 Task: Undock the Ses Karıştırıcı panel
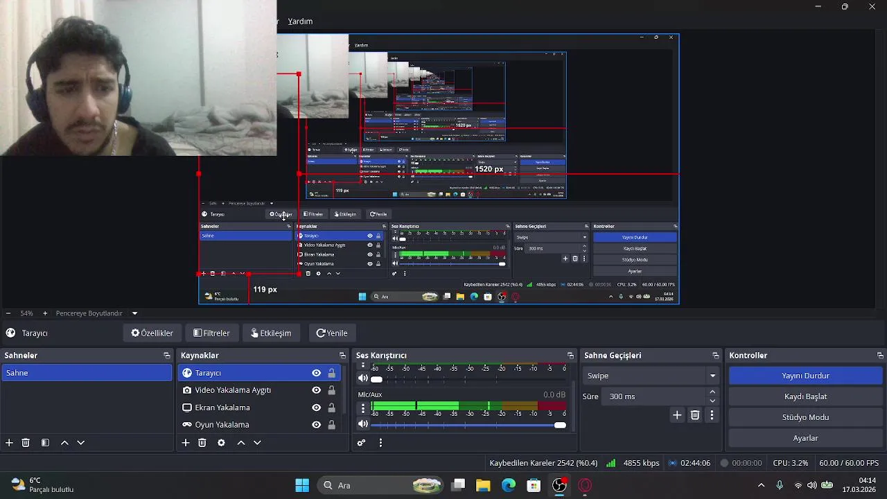570,356
